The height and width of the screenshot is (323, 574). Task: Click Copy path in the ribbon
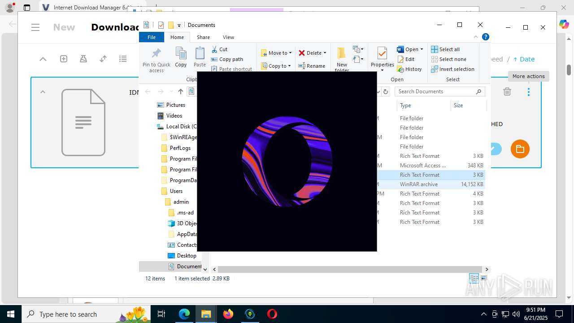227,59
